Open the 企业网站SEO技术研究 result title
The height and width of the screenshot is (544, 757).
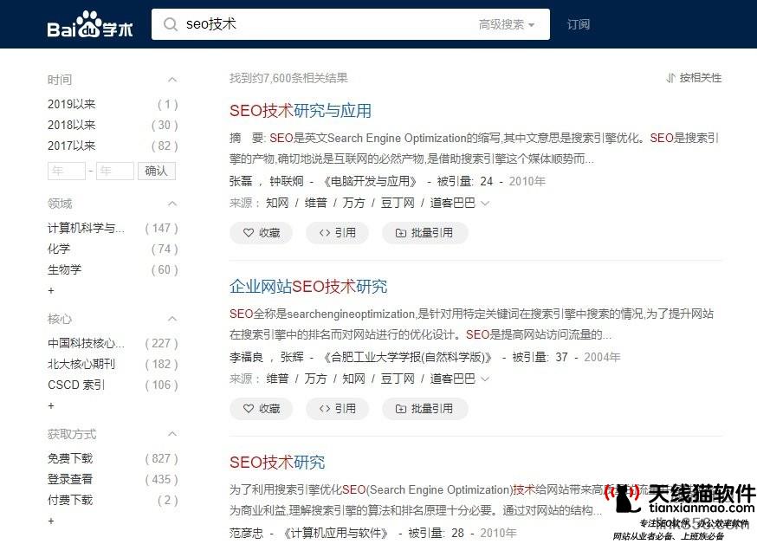click(x=308, y=287)
